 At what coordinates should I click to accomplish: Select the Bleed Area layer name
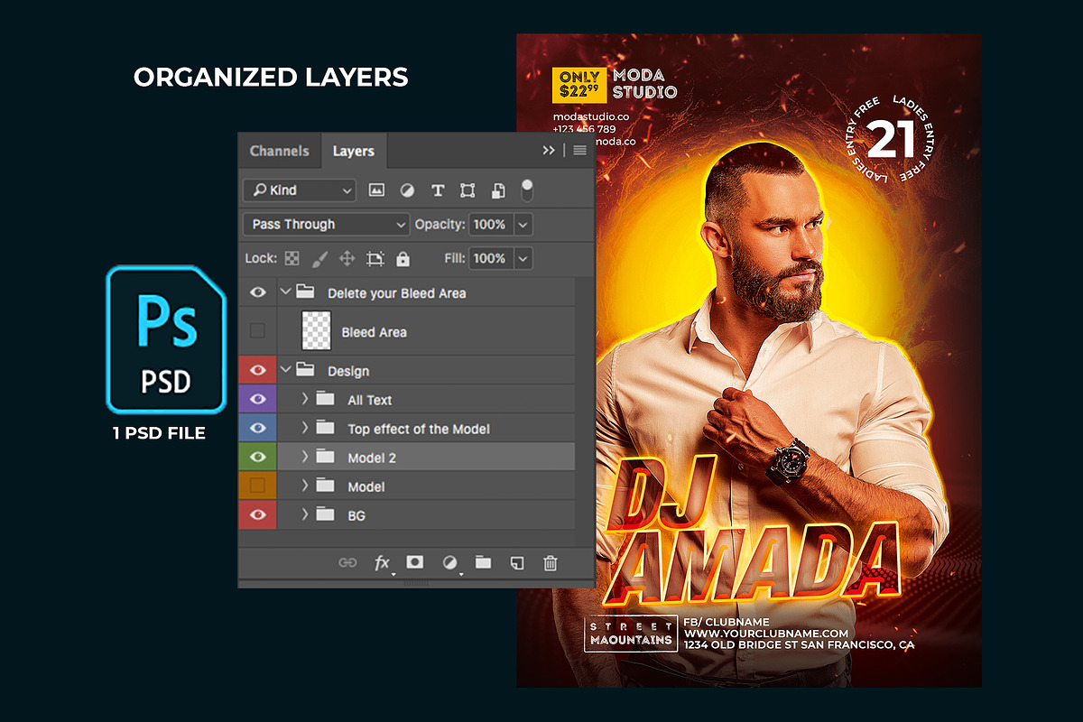coord(374,332)
